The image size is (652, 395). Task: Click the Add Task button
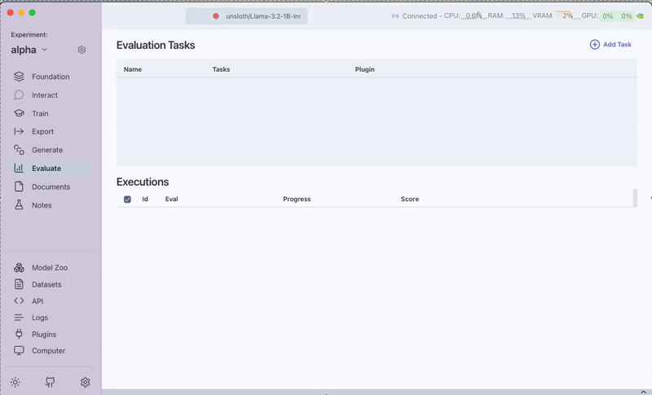[x=610, y=45]
